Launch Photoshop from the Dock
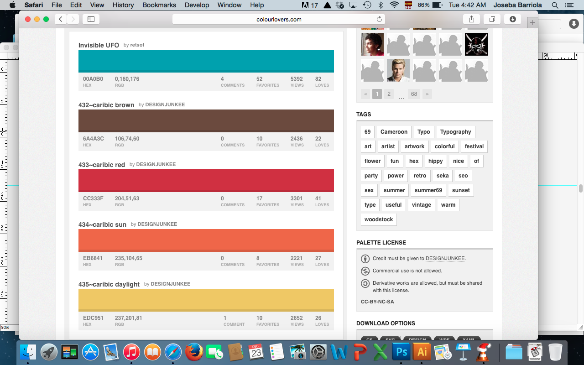 [402, 352]
